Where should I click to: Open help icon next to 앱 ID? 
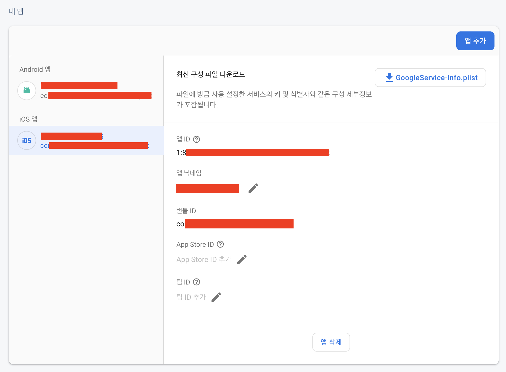pyautogui.click(x=196, y=139)
